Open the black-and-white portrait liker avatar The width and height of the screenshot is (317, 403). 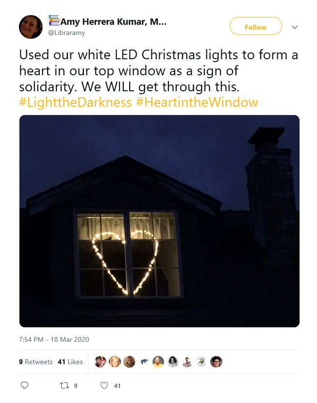pos(173,362)
